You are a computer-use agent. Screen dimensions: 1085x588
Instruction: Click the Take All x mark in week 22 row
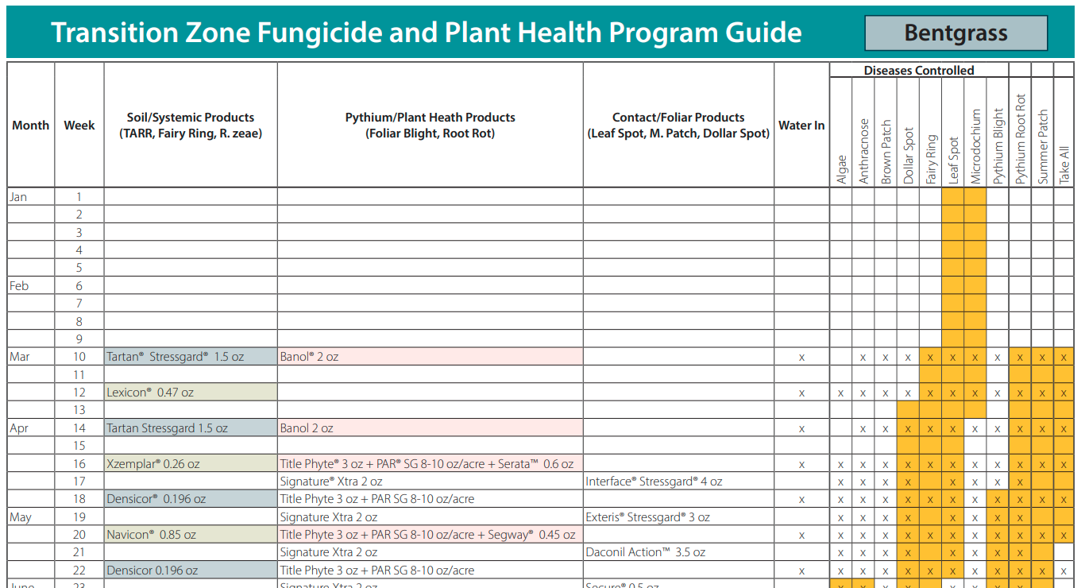pyautogui.click(x=1064, y=571)
